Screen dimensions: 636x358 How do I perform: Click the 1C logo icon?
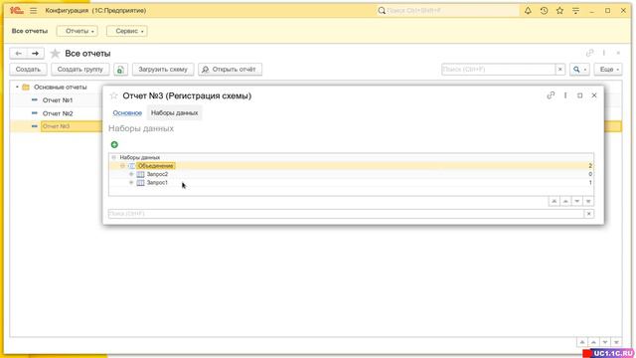pyautogui.click(x=16, y=11)
